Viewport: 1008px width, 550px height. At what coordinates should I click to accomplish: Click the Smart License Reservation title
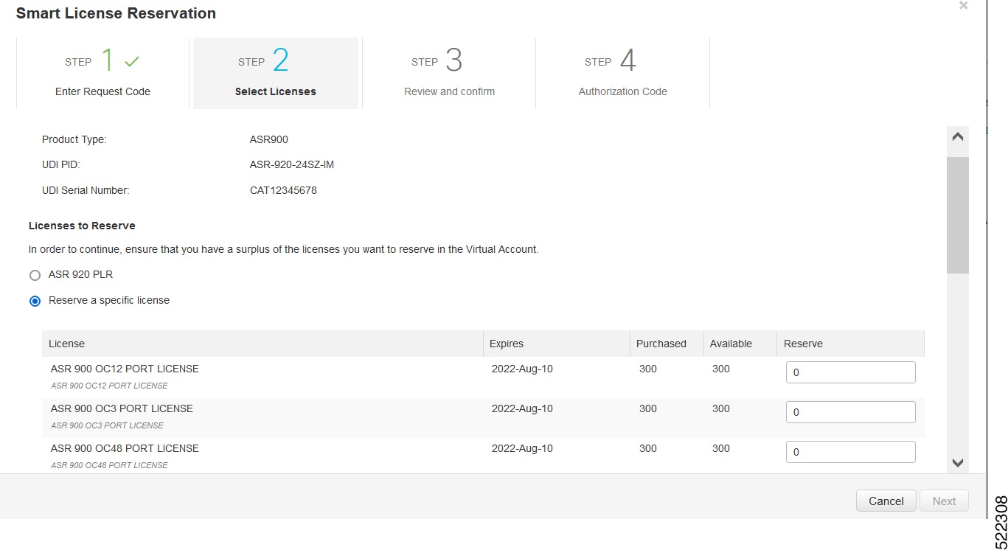pyautogui.click(x=116, y=13)
